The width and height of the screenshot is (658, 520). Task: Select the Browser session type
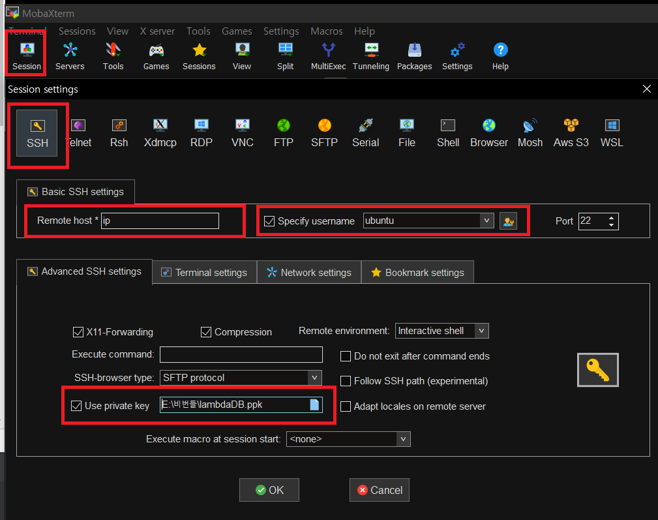pos(489,133)
